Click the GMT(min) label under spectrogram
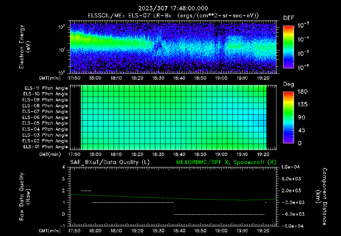Viewport: 341px width, 236px height. (50, 78)
